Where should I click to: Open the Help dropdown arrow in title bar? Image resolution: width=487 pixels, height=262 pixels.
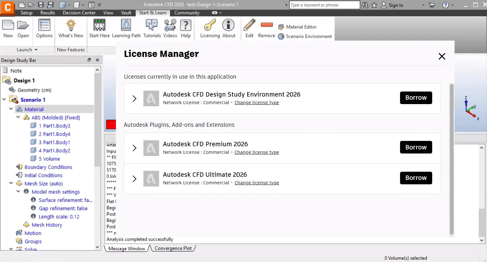click(453, 5)
